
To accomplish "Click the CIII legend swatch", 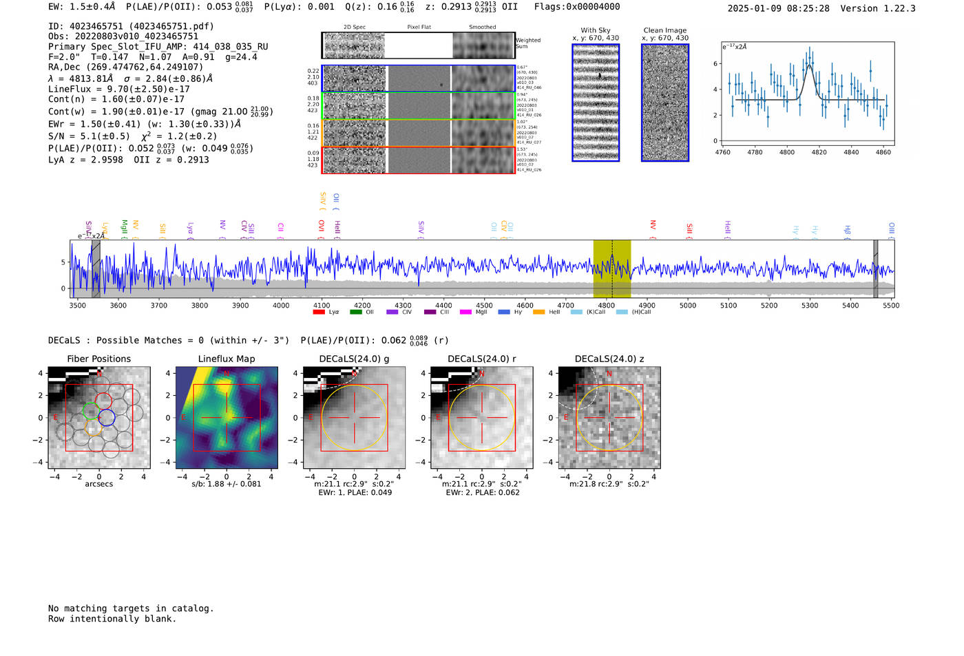I will [430, 312].
